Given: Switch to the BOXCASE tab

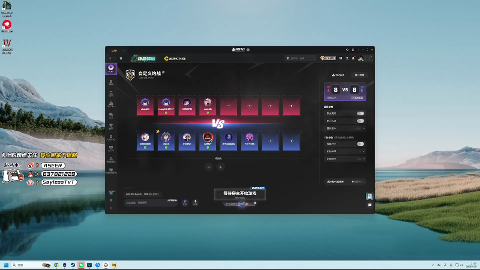Looking at the screenshot, I should (175, 58).
